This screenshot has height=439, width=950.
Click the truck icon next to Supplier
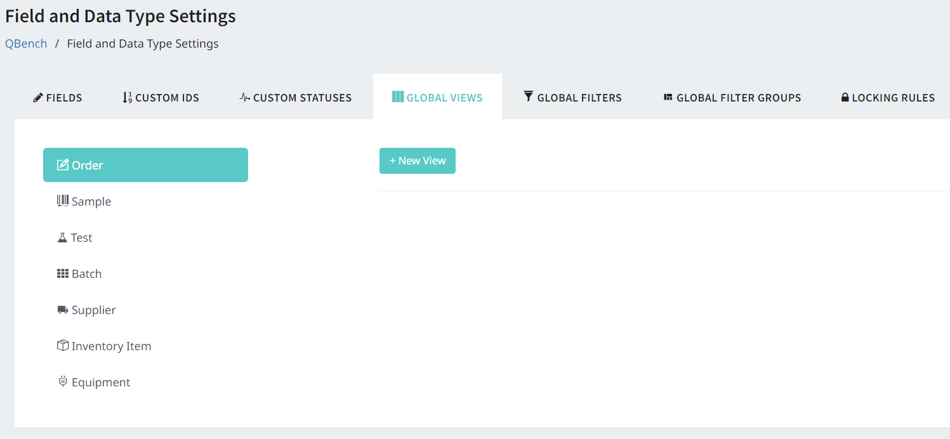click(x=62, y=310)
